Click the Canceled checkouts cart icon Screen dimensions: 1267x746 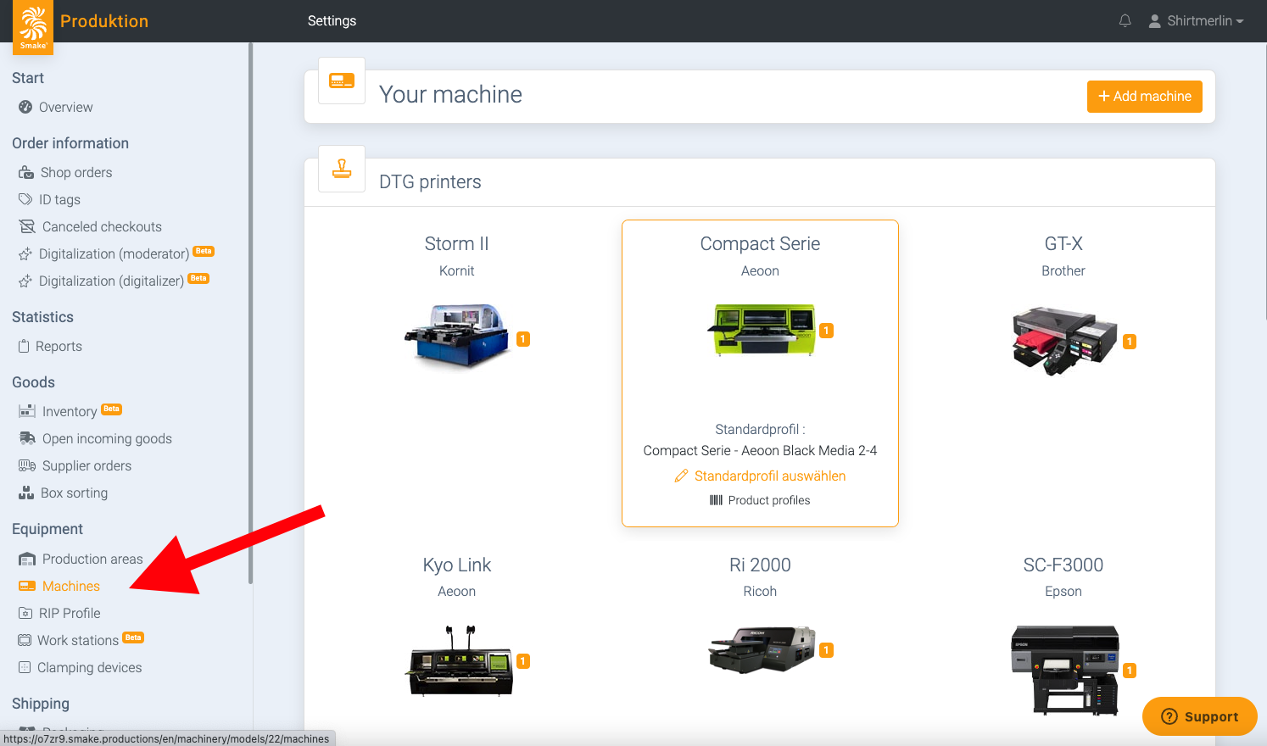pos(27,226)
